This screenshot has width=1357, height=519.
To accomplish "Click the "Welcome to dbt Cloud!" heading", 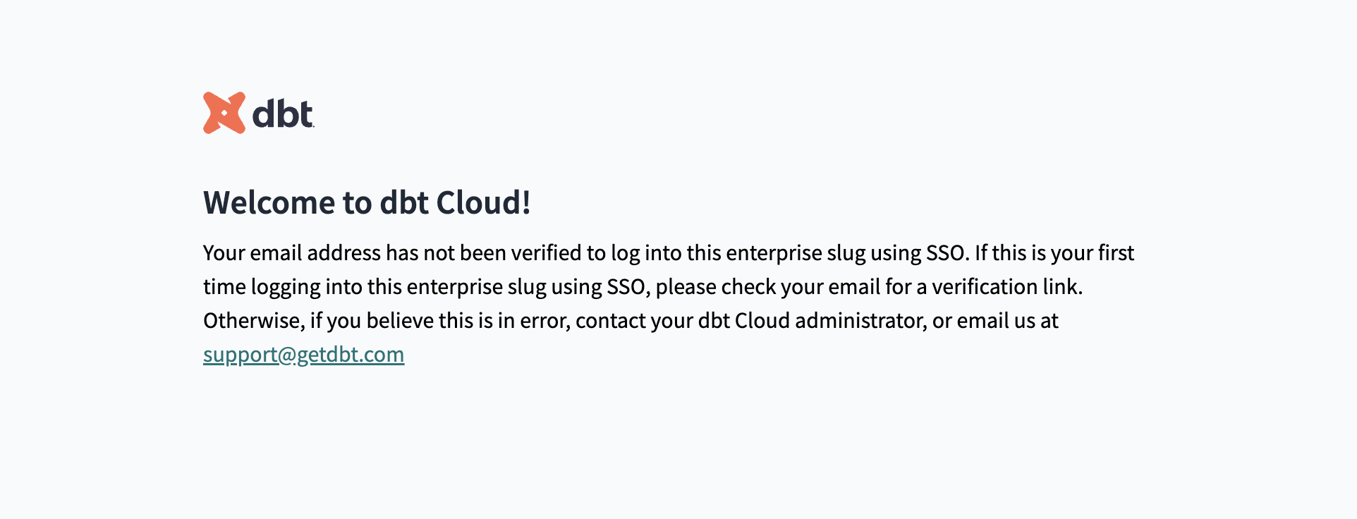I will 367,203.
